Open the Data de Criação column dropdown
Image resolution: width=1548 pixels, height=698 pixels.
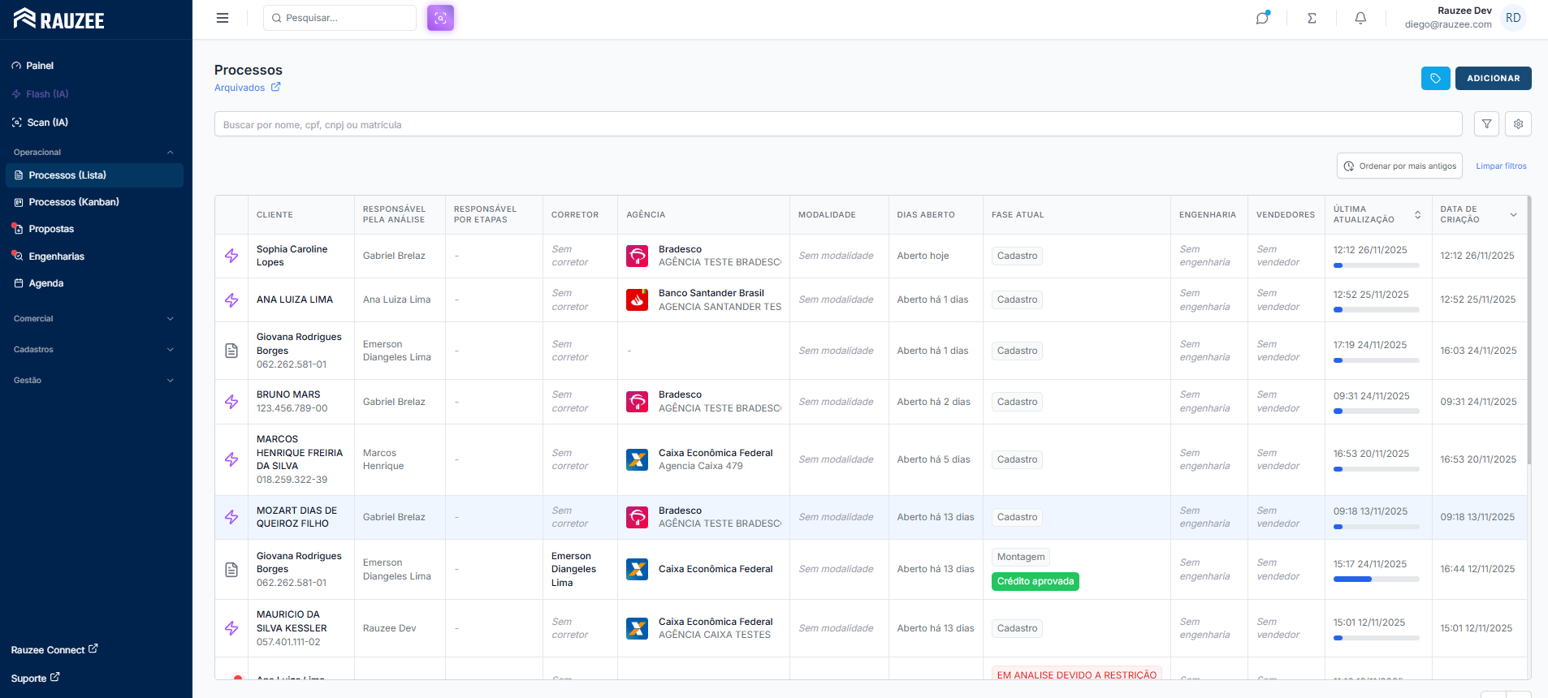click(x=1513, y=215)
